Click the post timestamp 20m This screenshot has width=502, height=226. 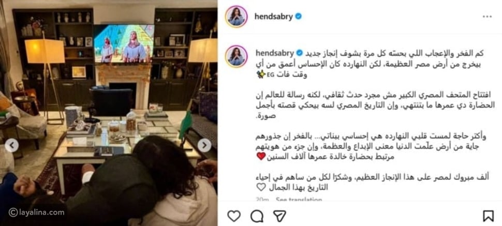(262, 200)
